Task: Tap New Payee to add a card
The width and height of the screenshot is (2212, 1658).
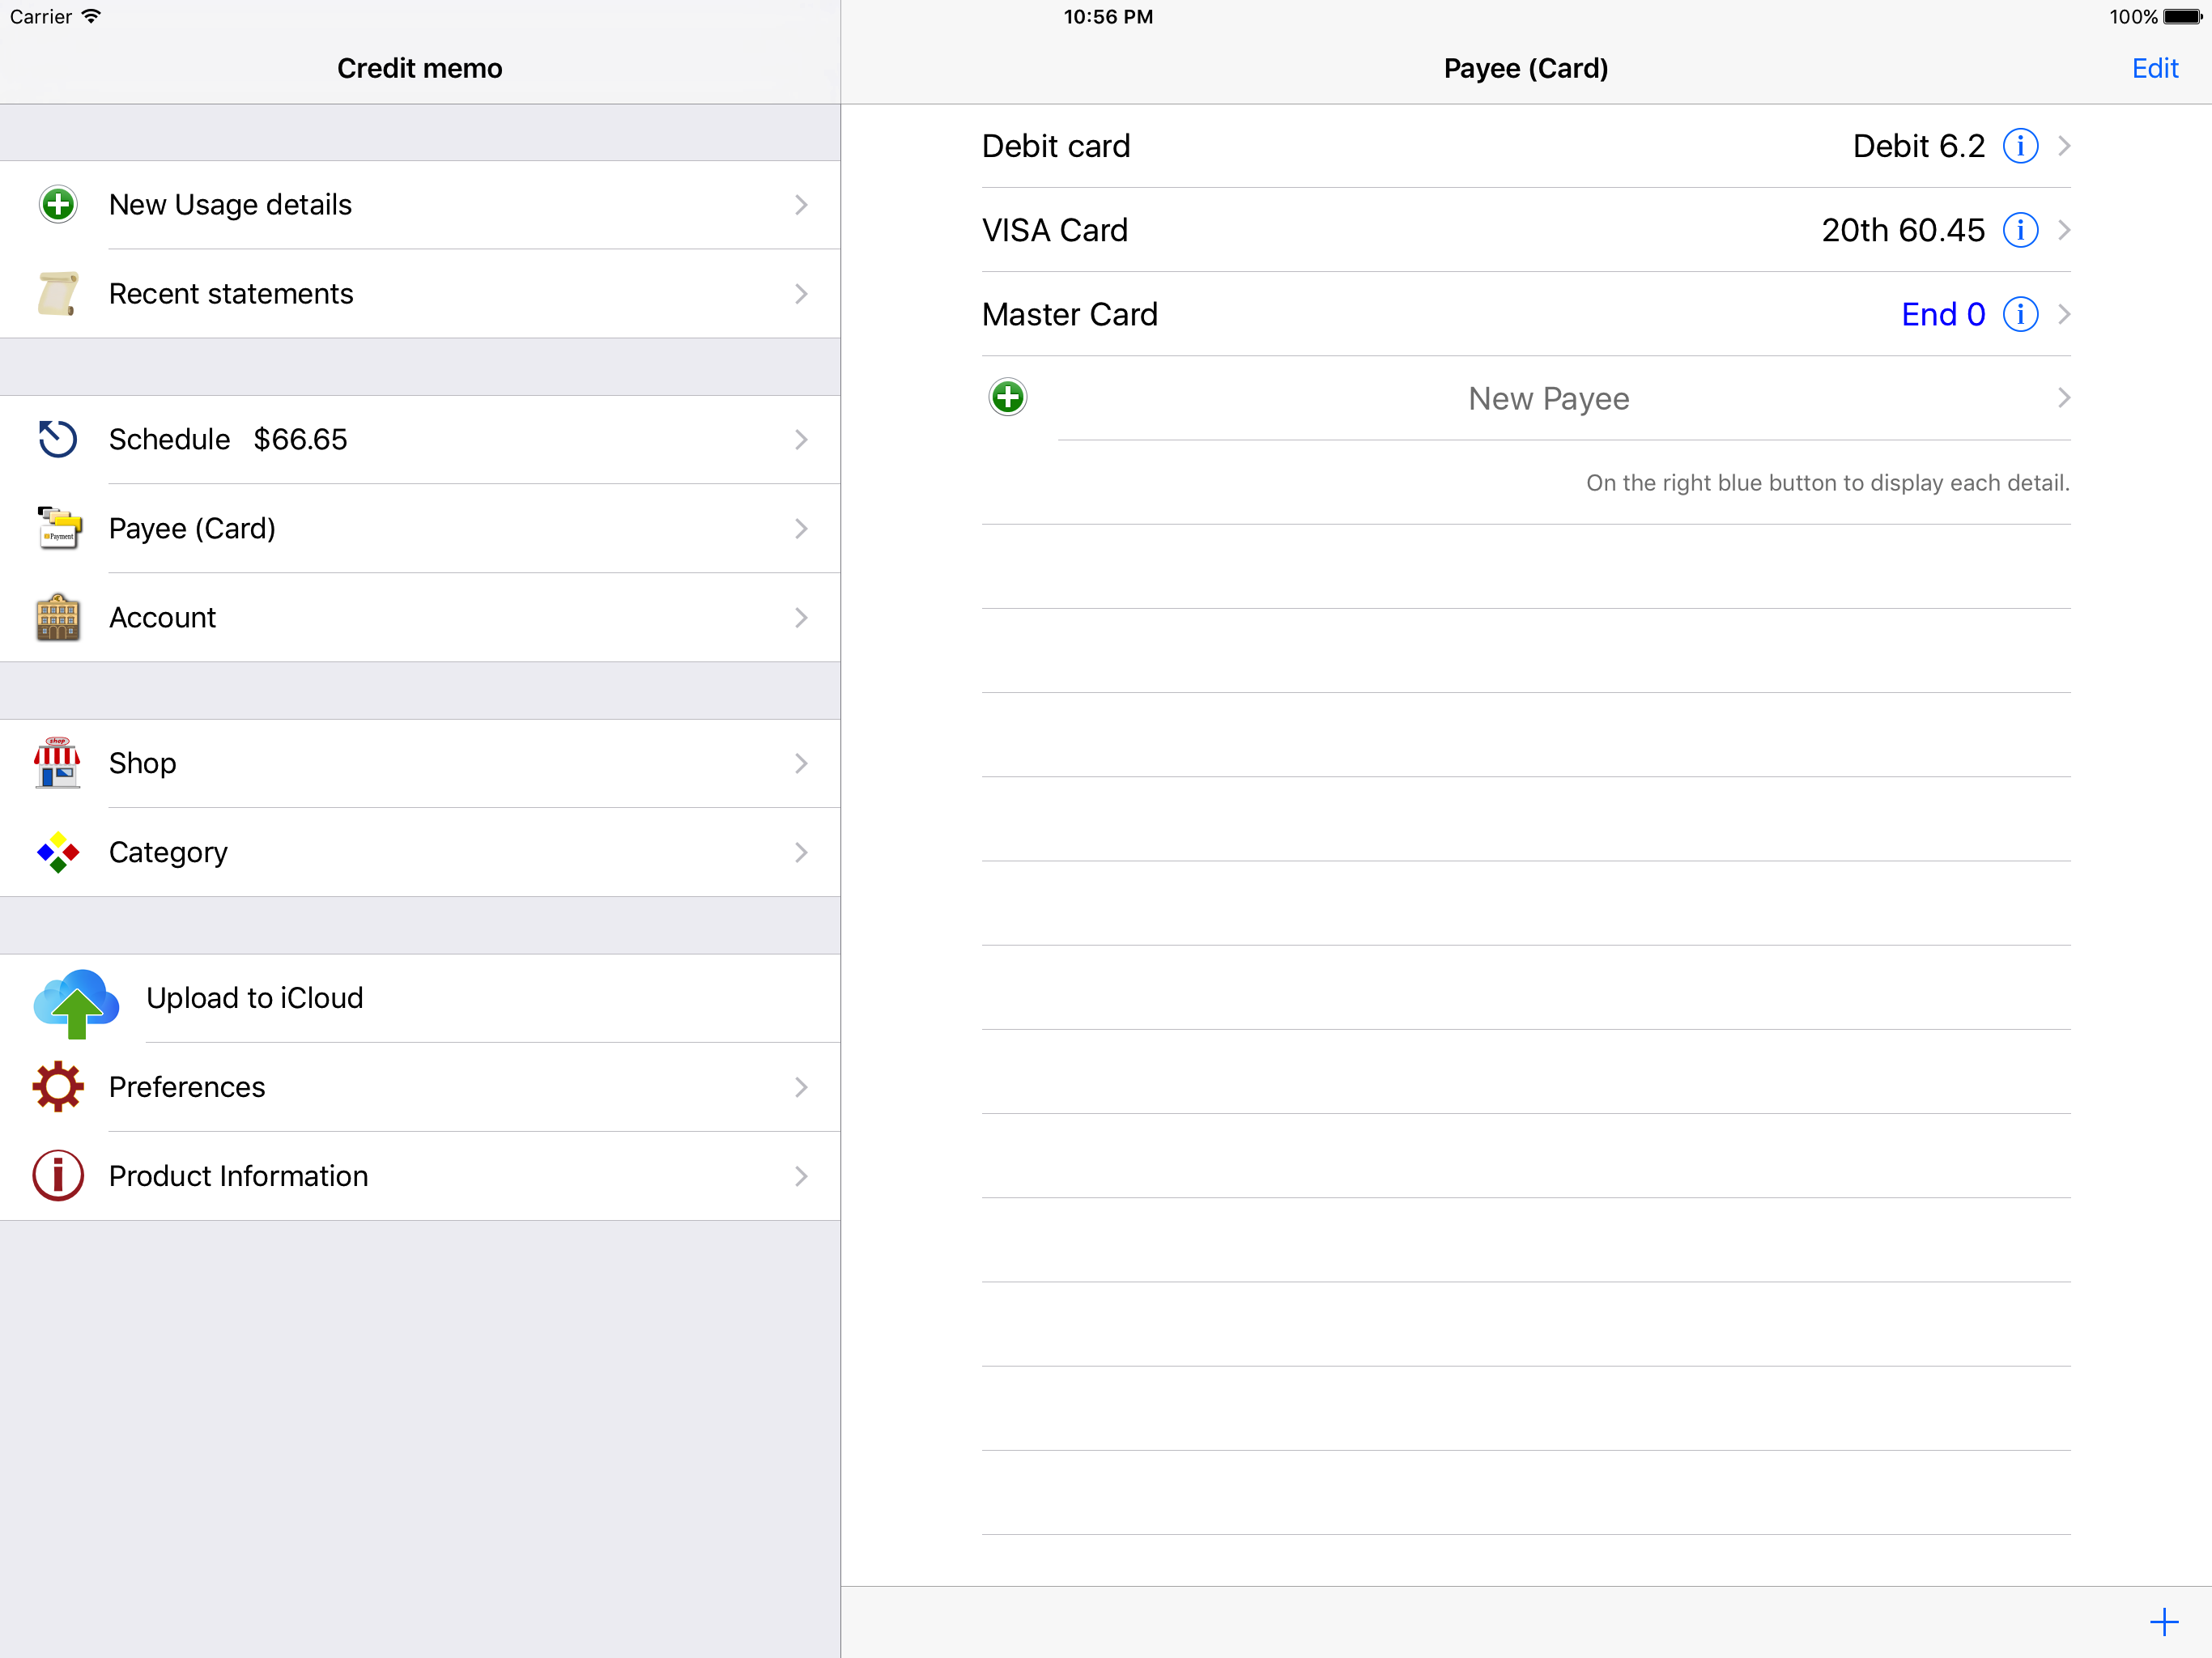Action: 1526,398
